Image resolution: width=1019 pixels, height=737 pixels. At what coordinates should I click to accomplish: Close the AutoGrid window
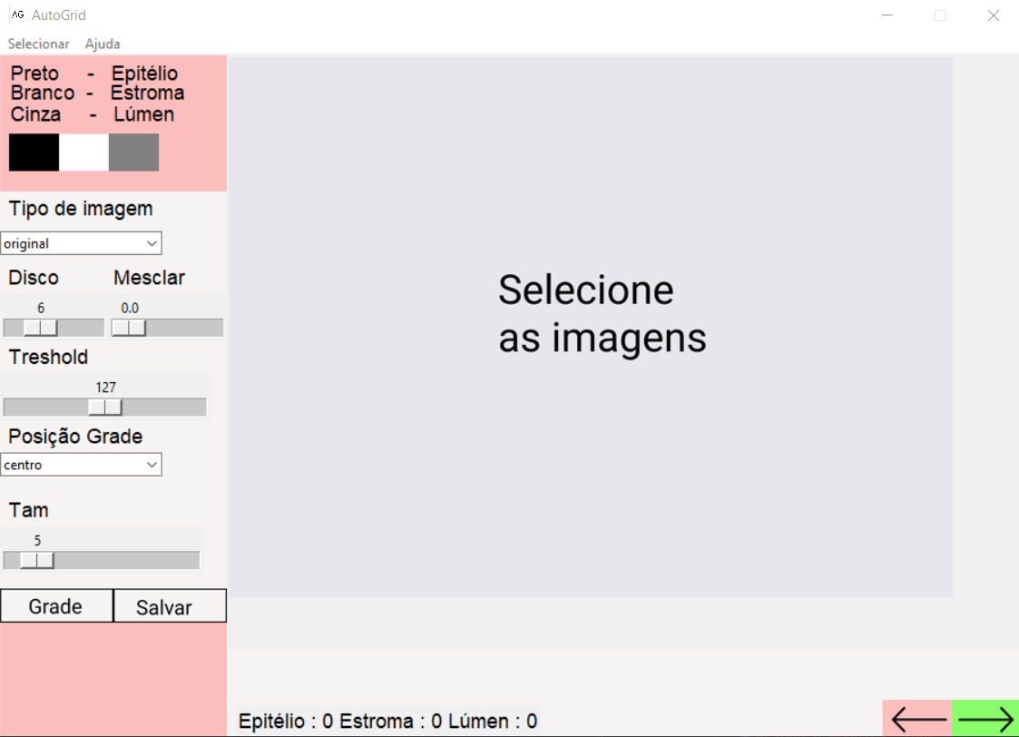click(993, 15)
